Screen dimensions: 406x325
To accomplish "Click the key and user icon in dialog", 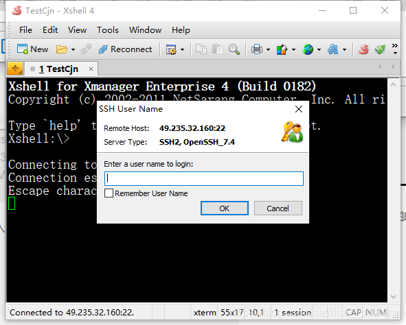I will pyautogui.click(x=293, y=132).
